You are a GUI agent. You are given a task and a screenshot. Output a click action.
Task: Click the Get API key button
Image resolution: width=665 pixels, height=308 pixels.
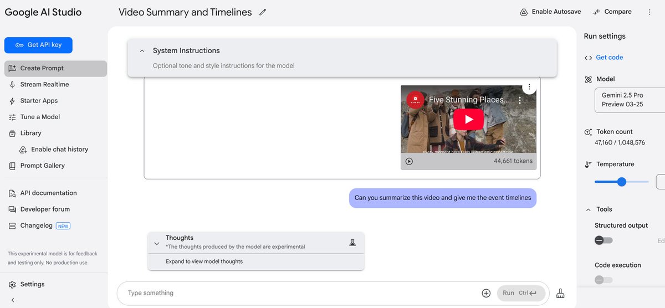point(38,45)
